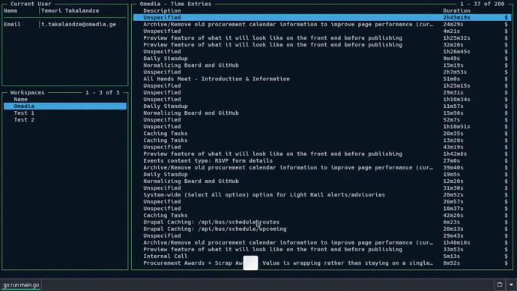Select the Daily Standup entry lasting 19m5s
Image resolution: width=517 pixels, height=291 pixels.
point(322,174)
